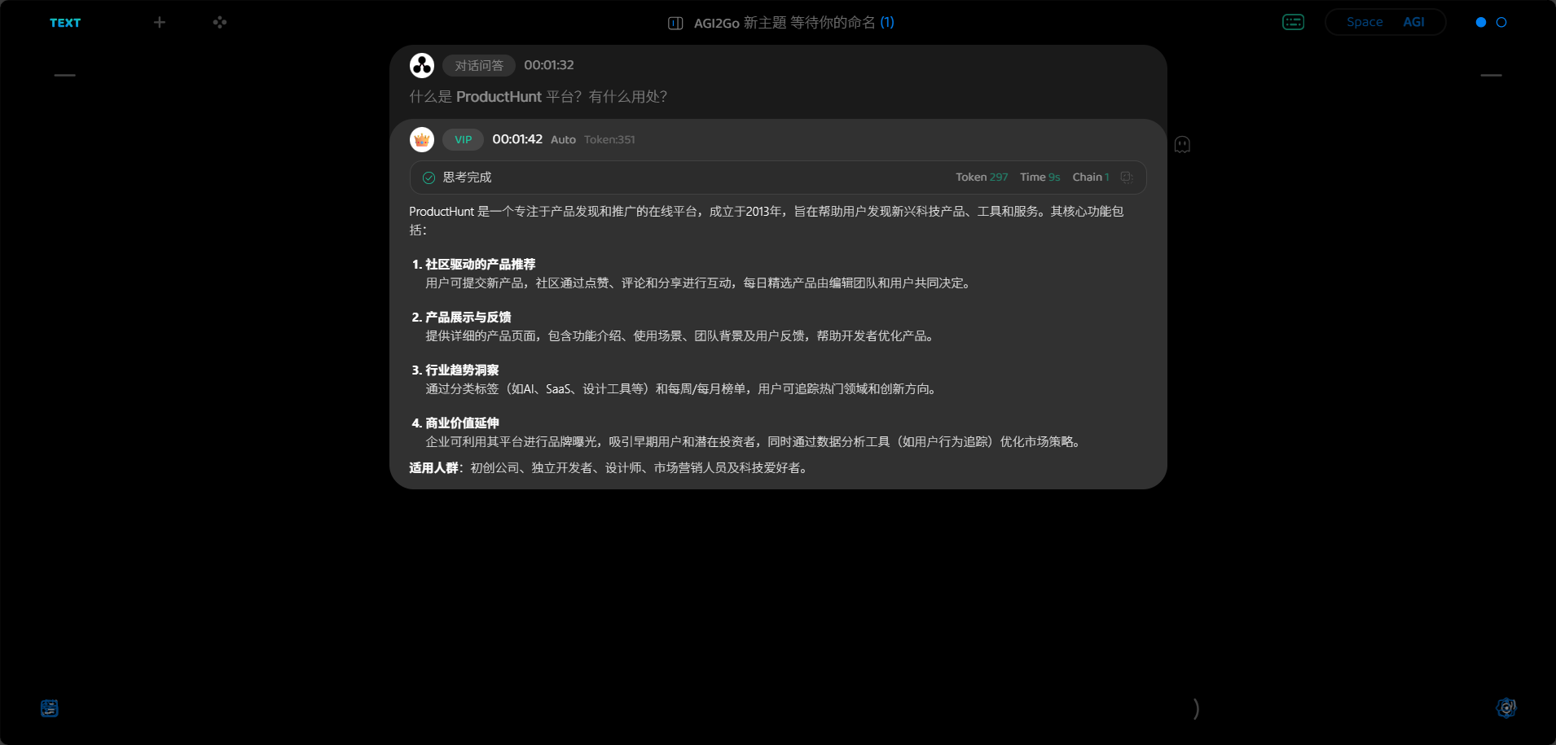Collapse the left sidebar dash handle

tap(64, 74)
